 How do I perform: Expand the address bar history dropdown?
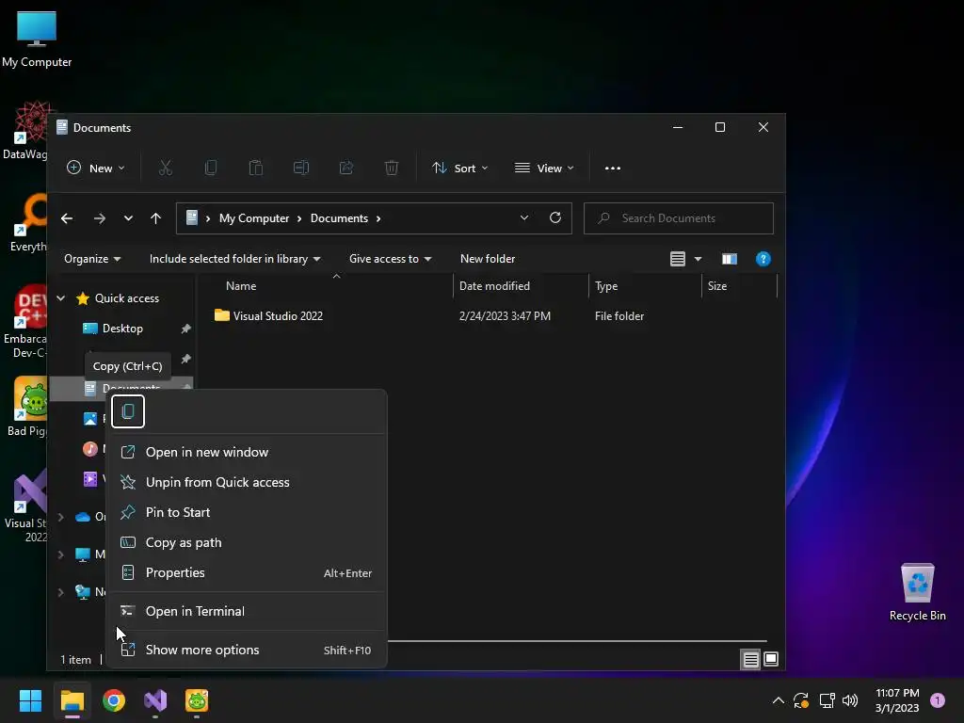pyautogui.click(x=524, y=217)
